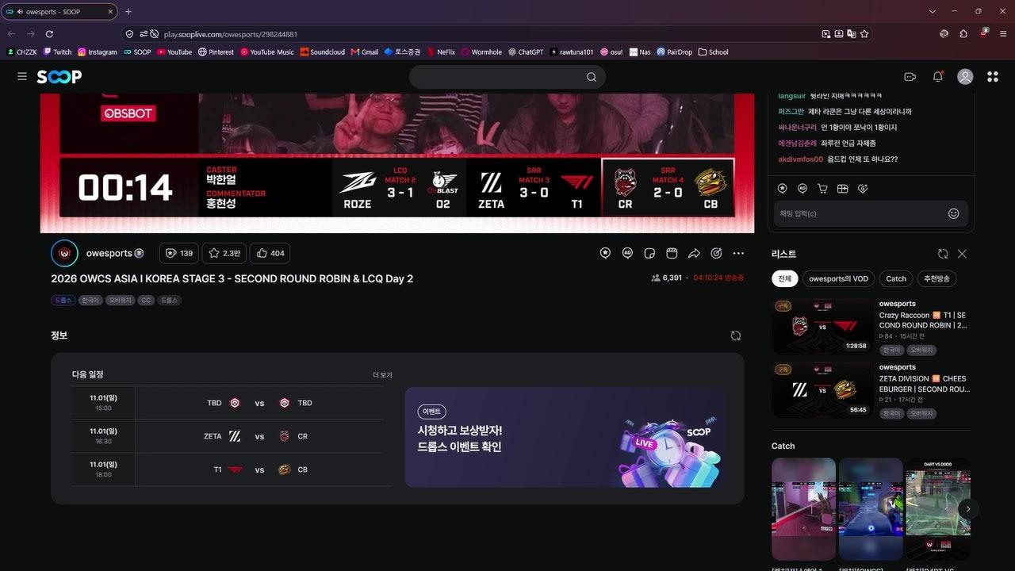
Task: Open the Crazy Raccoon vs T1 VOD thumbnail
Action: [822, 326]
